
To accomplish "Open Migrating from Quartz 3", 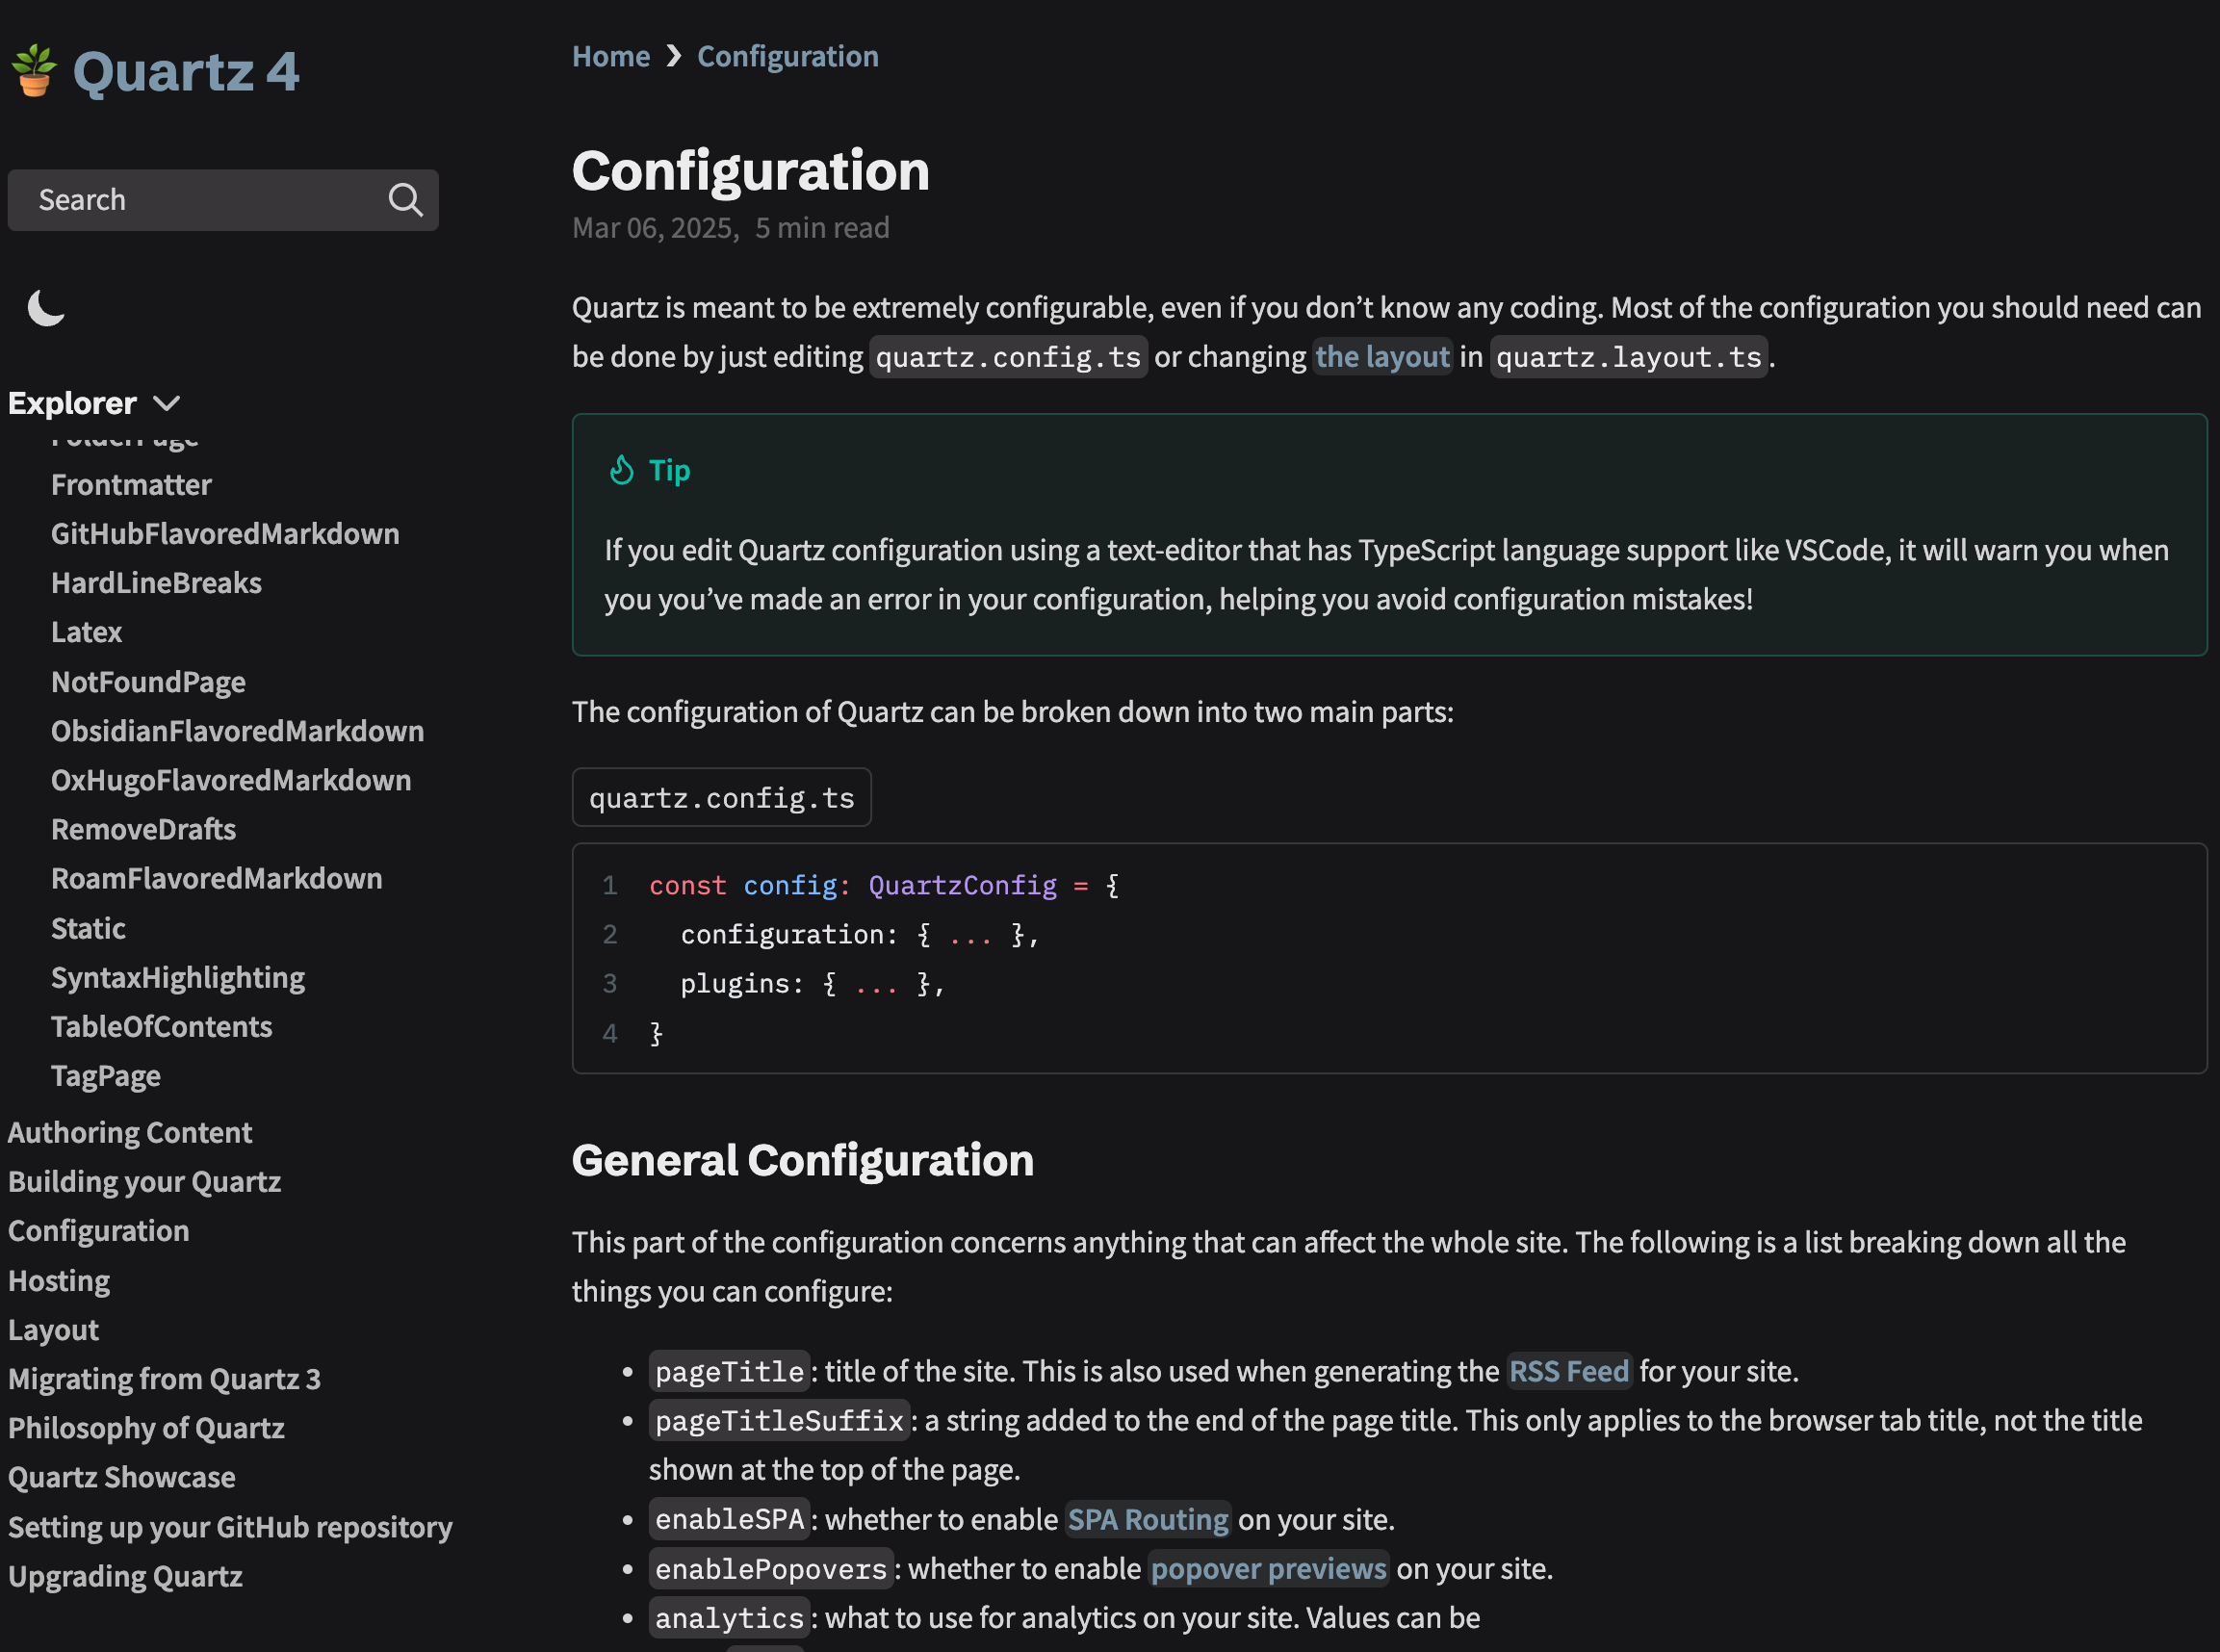I will (x=164, y=1379).
